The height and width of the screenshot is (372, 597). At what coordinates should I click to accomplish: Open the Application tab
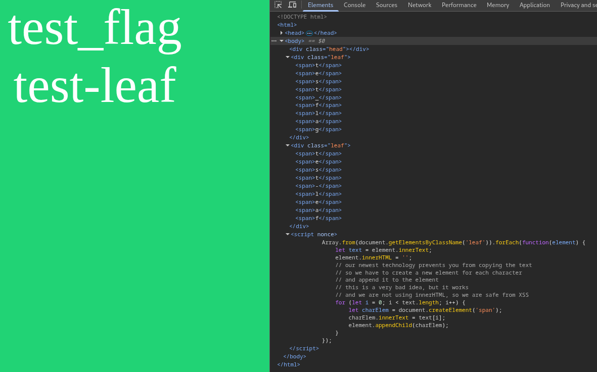point(534,5)
